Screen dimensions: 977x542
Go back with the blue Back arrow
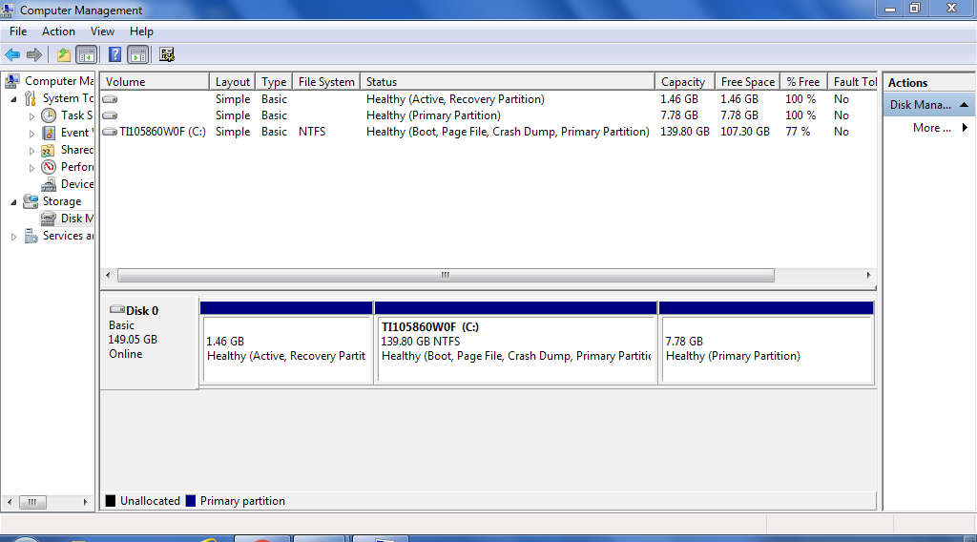tap(11, 54)
